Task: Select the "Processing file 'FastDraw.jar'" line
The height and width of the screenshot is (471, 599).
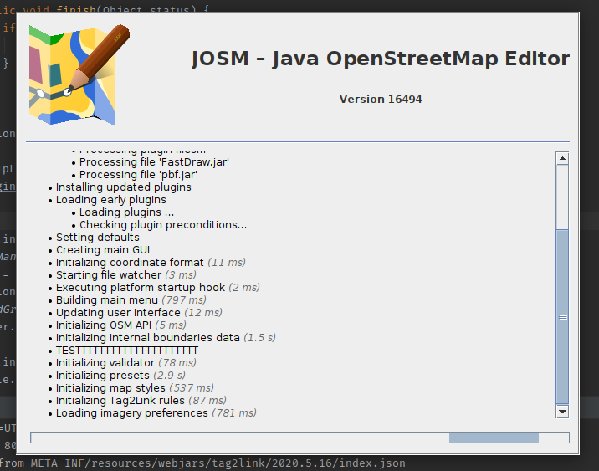Action: pos(154,162)
